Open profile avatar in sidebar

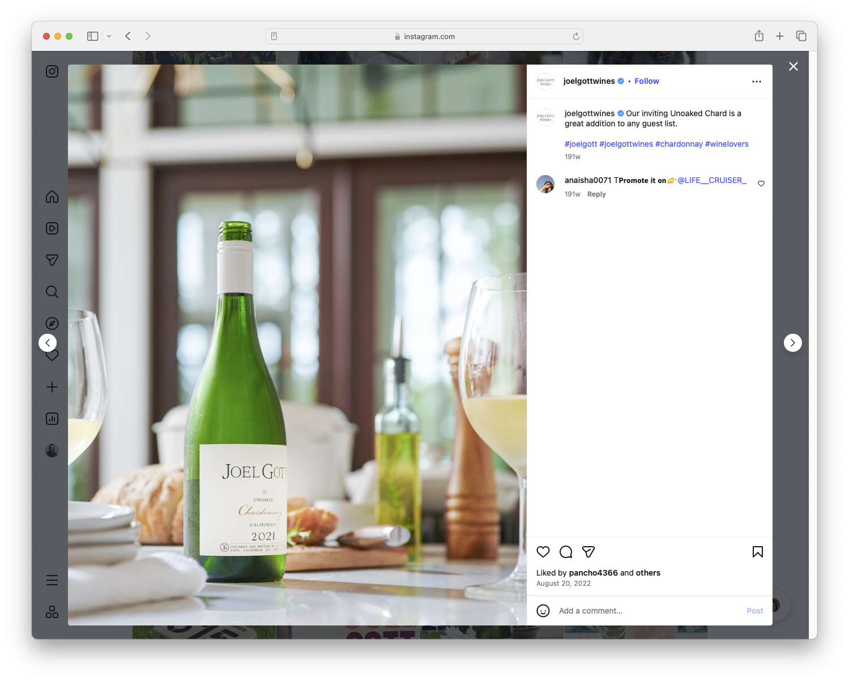point(52,450)
